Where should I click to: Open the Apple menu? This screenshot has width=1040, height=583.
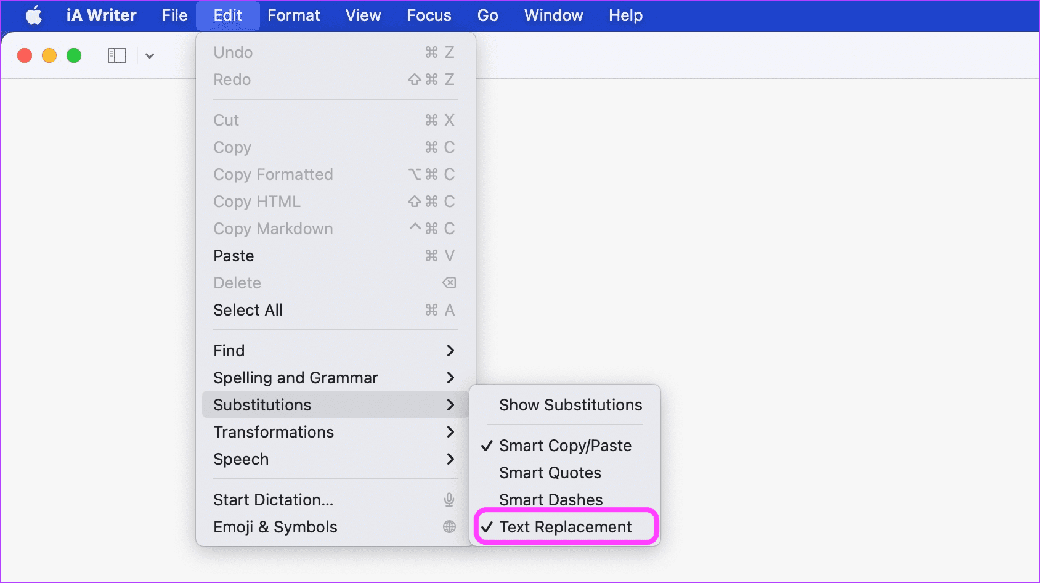pos(35,15)
